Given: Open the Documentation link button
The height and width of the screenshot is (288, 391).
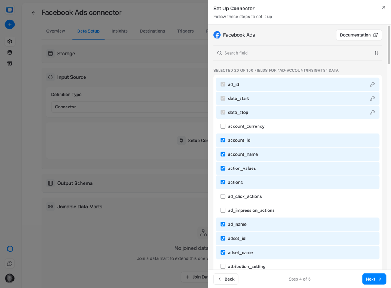Looking at the screenshot, I should pos(359,35).
